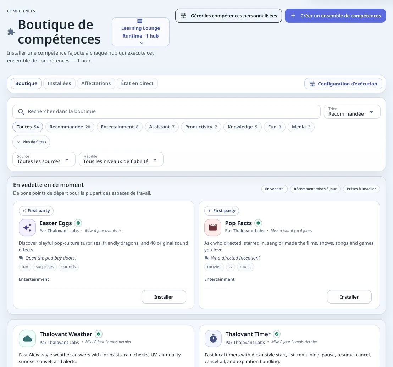Filter by Media 3 chip
393x367 pixels.
click(301, 127)
